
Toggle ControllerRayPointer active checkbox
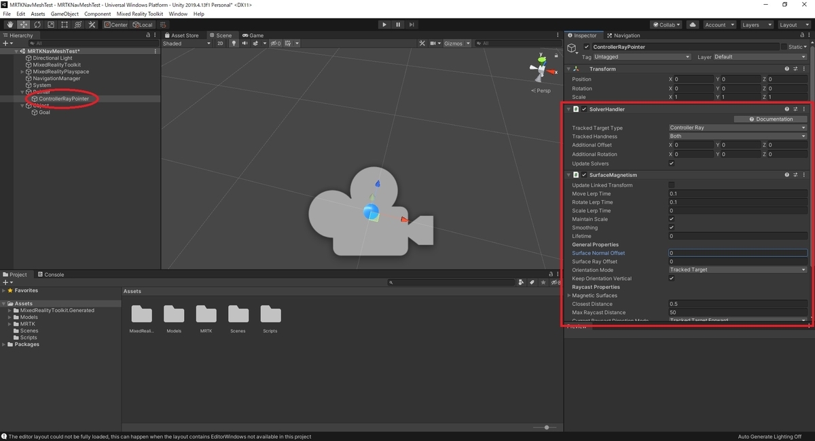coord(587,47)
